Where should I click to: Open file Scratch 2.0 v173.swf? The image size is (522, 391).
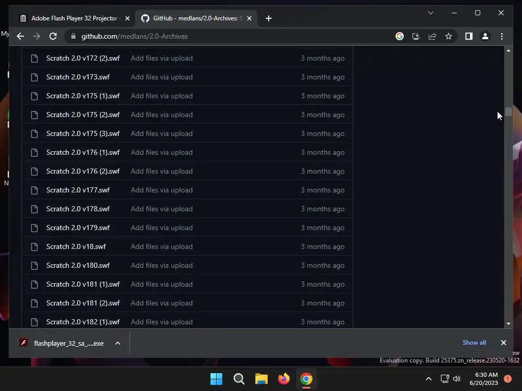tap(78, 77)
